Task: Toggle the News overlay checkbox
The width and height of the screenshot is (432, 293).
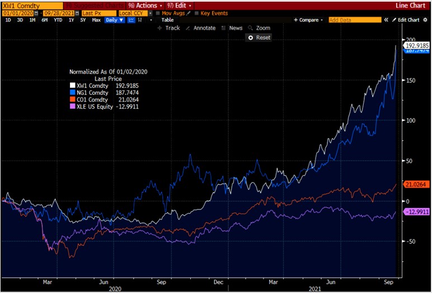Action: coord(224,27)
